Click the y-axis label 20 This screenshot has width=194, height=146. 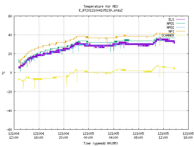pos(10,54)
